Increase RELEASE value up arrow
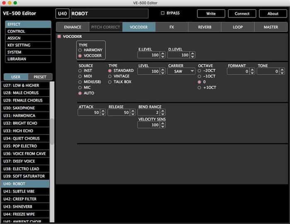 (x=133, y=111)
